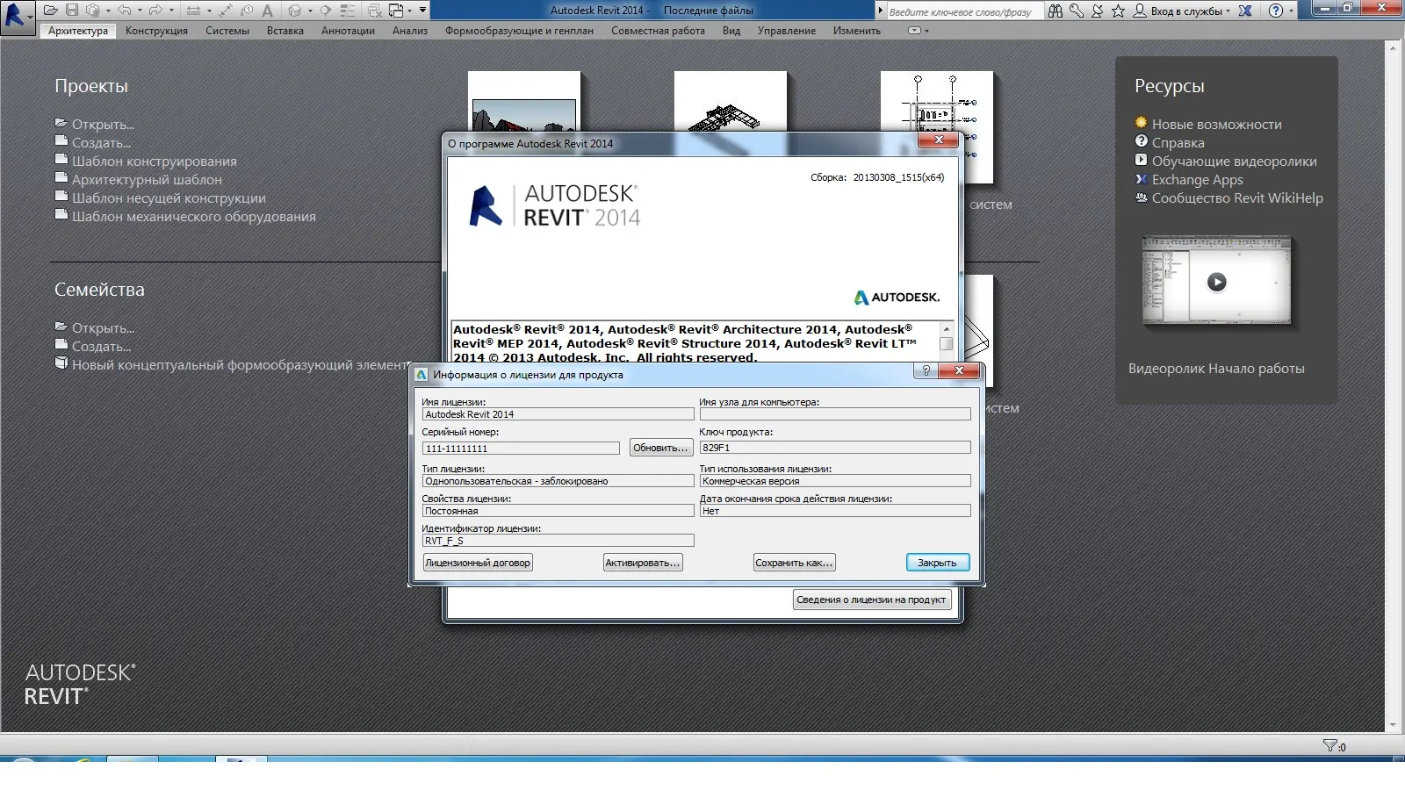The width and height of the screenshot is (1405, 790).
Task: Click the Лицензионный договор button
Action: click(x=478, y=563)
